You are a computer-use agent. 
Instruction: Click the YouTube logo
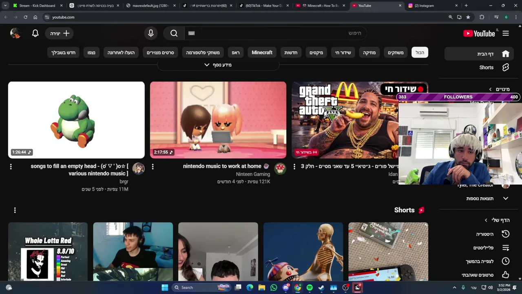(479, 33)
